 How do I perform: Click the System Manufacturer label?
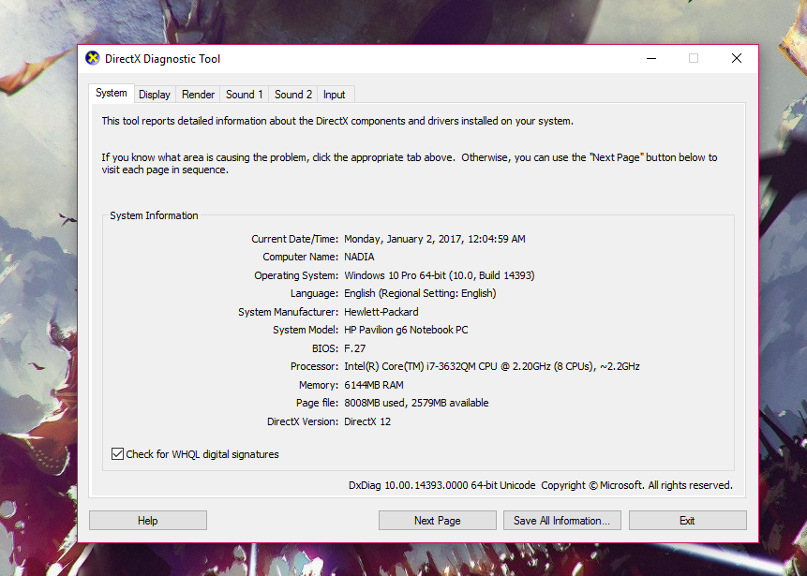coord(289,312)
